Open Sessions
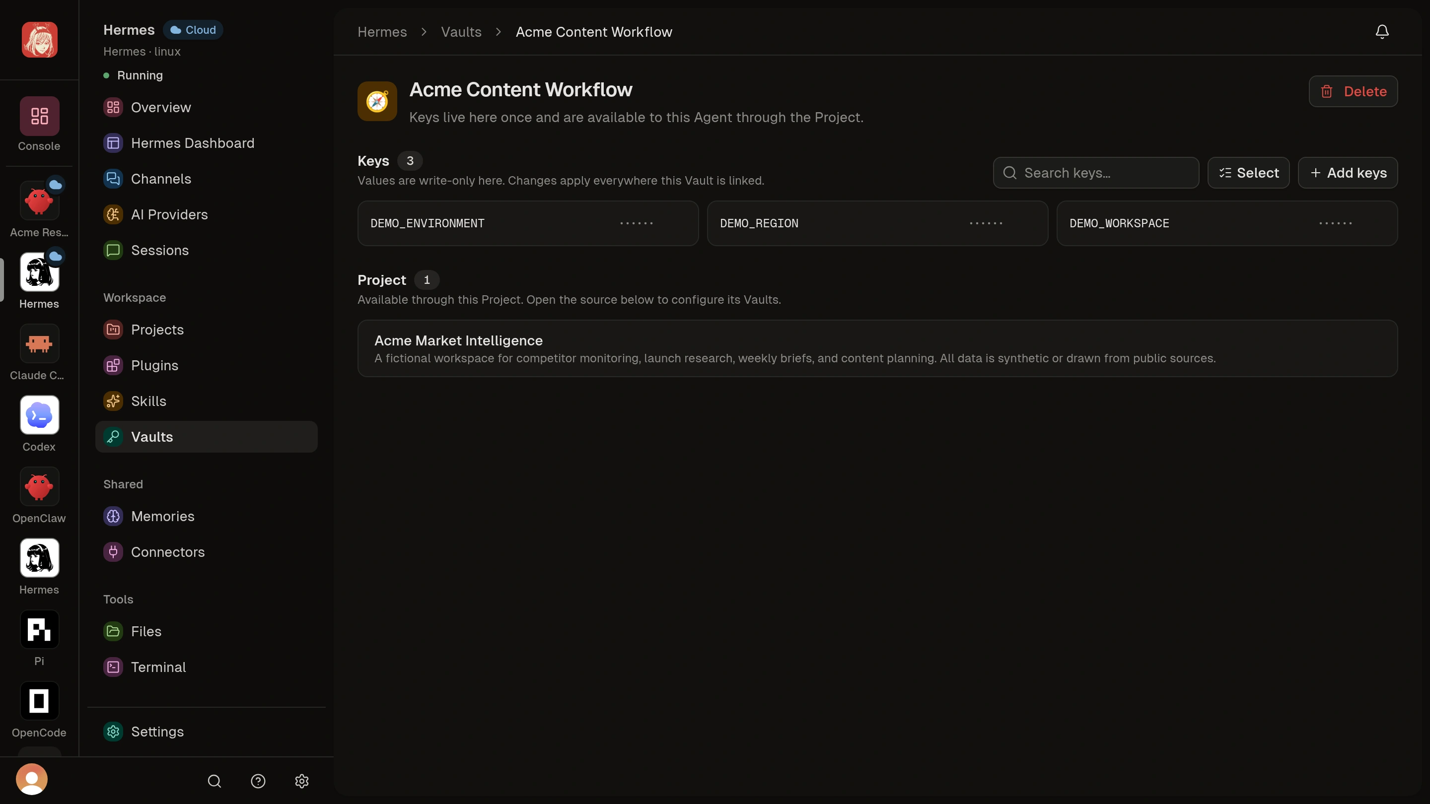The height and width of the screenshot is (804, 1430). coord(207,250)
